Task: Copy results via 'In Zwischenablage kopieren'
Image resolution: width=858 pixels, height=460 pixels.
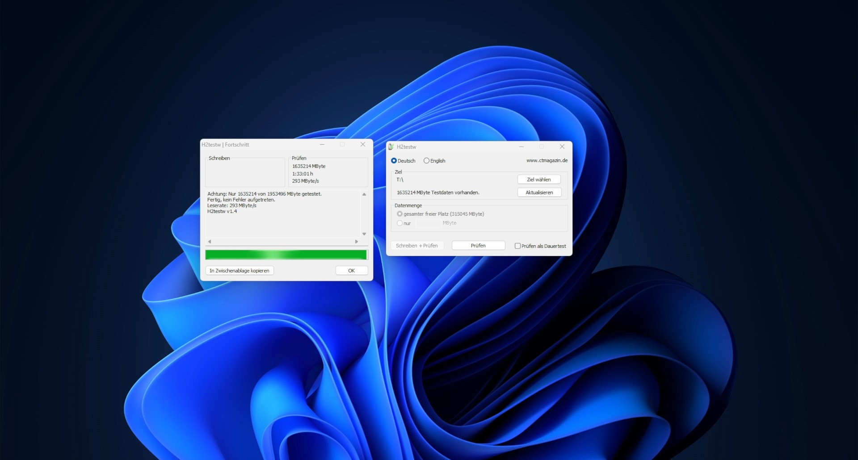Action: (240, 270)
